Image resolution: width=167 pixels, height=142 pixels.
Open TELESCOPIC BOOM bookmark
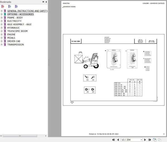17,31
